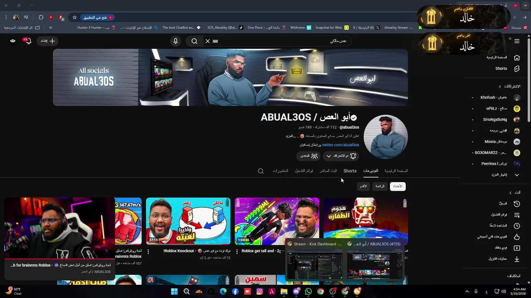The height and width of the screenshot is (298, 531).
Task: Click the voice search microphone button
Action: pos(175,41)
